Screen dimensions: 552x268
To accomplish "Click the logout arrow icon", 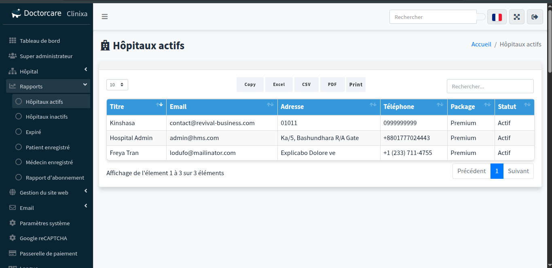I will [x=535, y=17].
